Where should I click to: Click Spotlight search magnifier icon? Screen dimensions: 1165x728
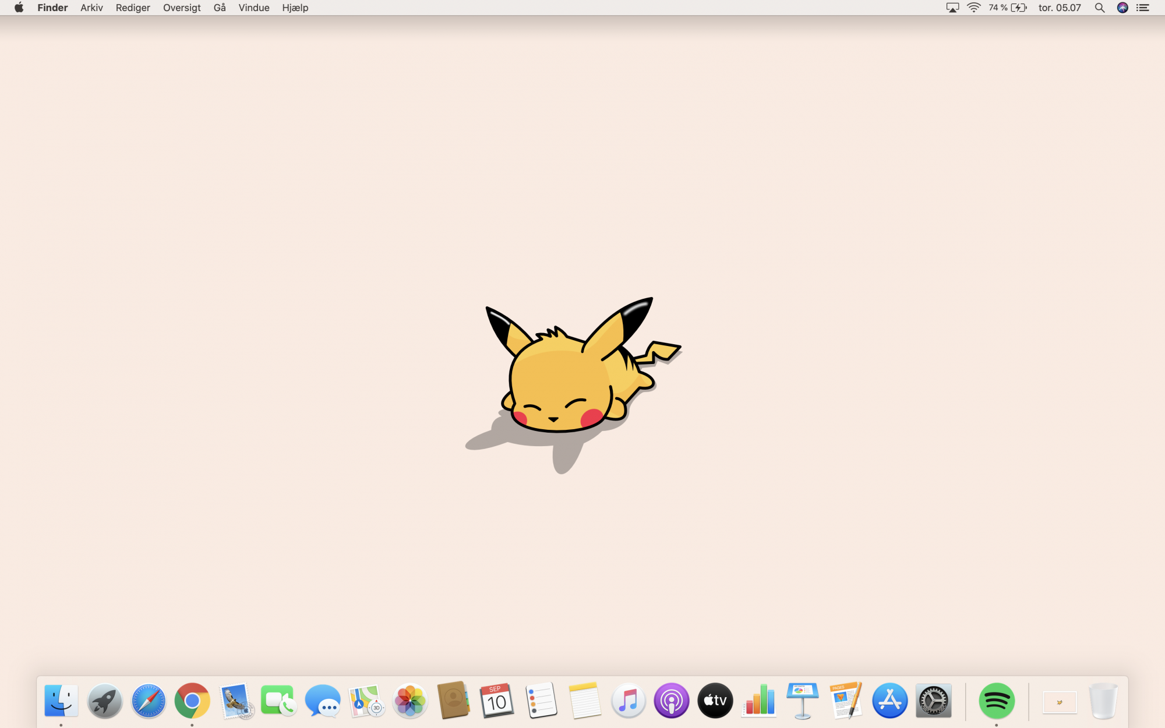[1099, 8]
